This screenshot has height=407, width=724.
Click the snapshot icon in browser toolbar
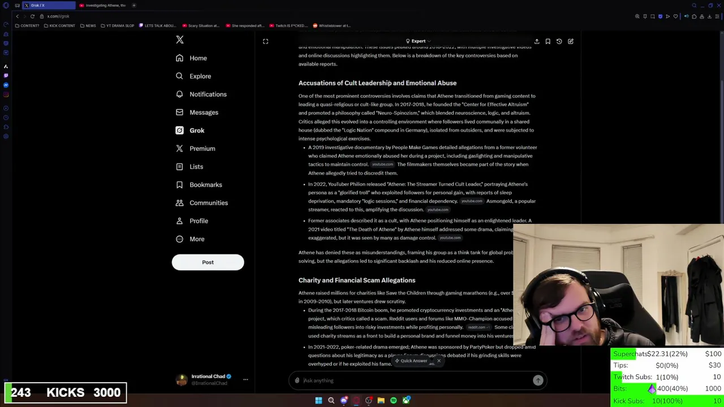(x=652, y=16)
